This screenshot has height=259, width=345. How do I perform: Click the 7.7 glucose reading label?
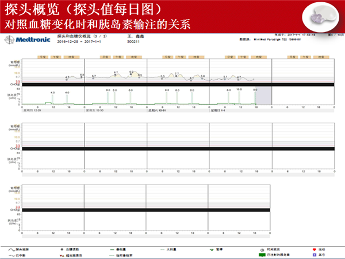click(x=177, y=73)
